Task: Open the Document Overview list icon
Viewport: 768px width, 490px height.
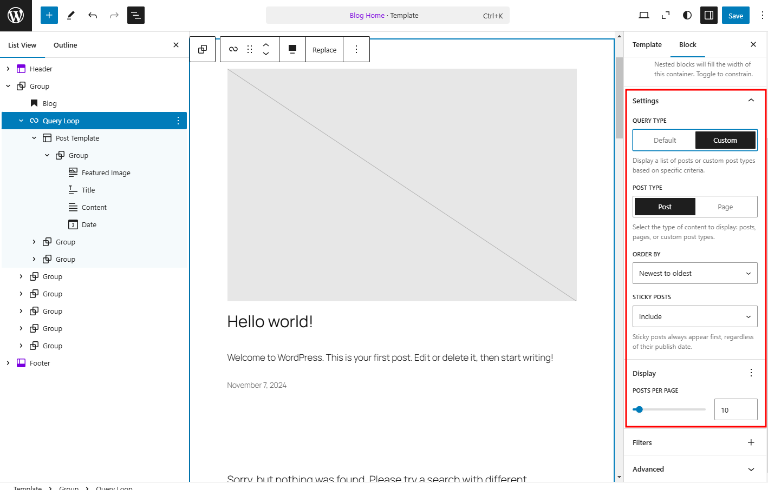Action: tap(135, 15)
